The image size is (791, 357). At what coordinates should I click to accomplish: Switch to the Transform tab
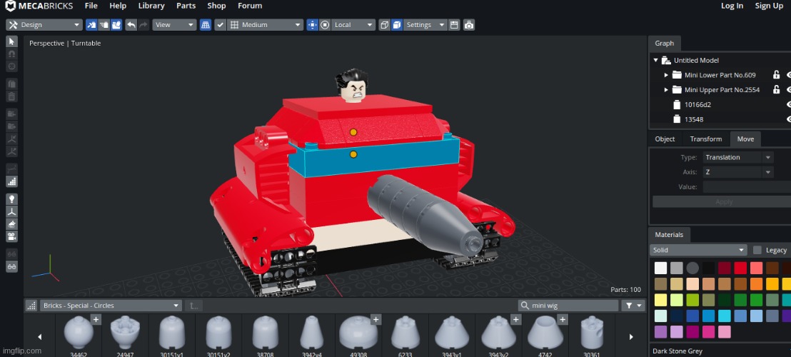point(705,139)
